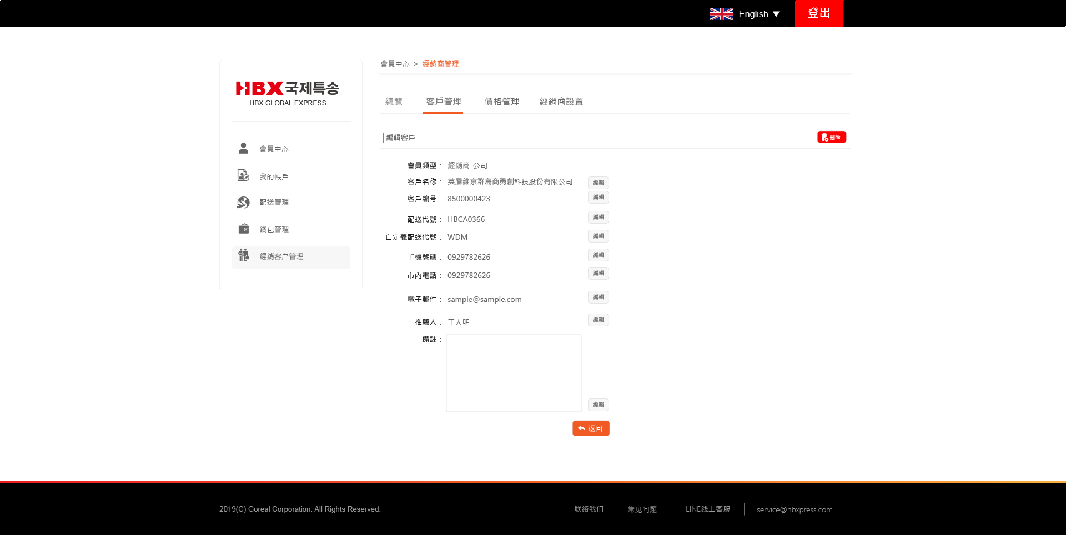This screenshot has width=1066, height=535.
Task: Switch to the 價格管理 tab
Action: pos(501,102)
